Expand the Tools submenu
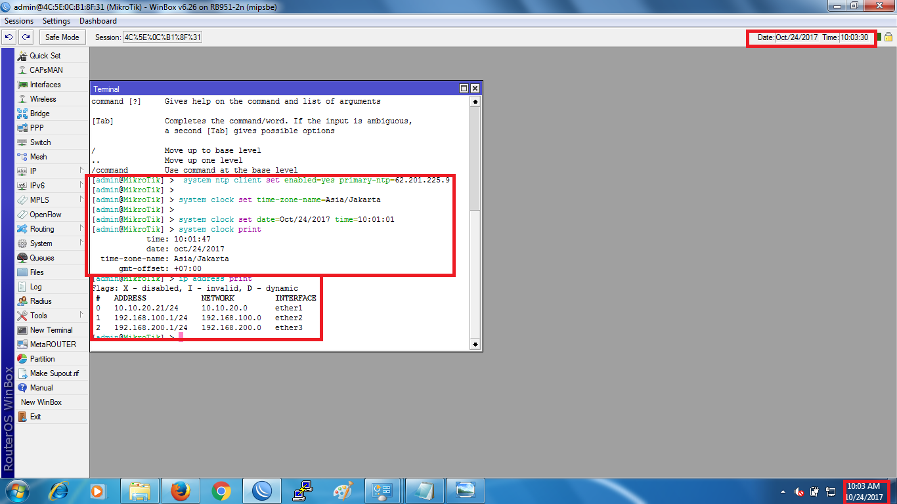Screen dimensions: 897x504 click(x=52, y=316)
